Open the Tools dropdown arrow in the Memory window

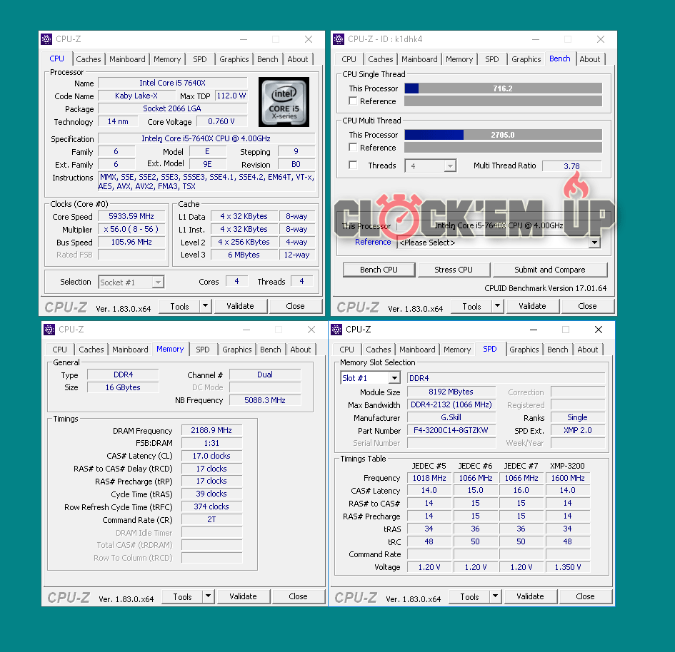tap(209, 596)
